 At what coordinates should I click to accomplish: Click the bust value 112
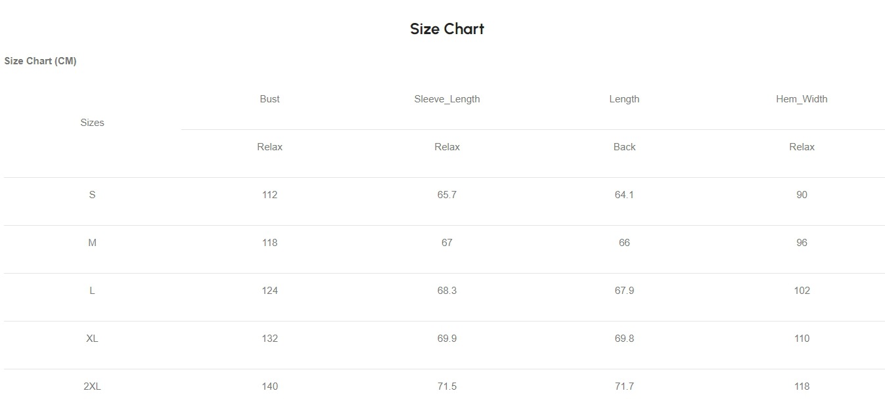(x=269, y=195)
